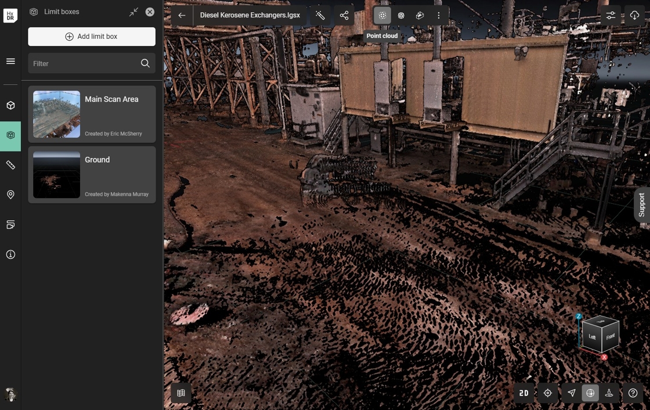
Task: Open the measurement ruler tool in sidebar
Action: pos(10,165)
